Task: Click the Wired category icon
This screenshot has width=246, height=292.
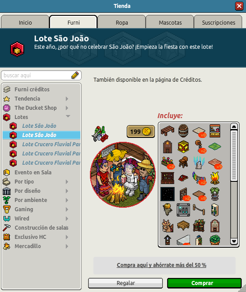Action: pyautogui.click(x=7, y=218)
